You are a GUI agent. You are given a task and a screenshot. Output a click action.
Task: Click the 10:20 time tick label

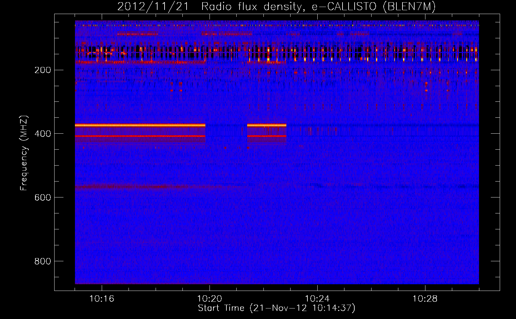(x=210, y=299)
